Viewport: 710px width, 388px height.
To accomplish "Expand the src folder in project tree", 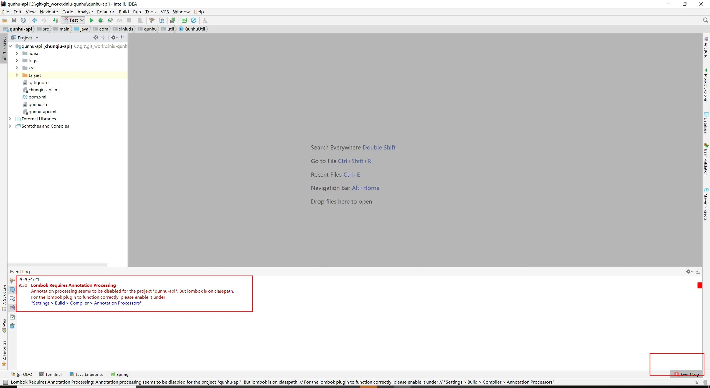I will (x=17, y=68).
